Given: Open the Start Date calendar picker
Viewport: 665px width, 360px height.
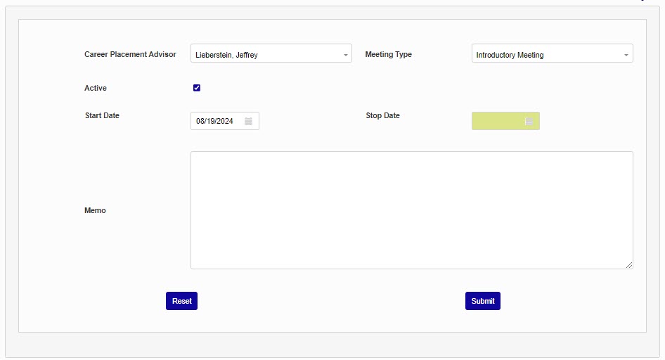Looking at the screenshot, I should click(248, 121).
